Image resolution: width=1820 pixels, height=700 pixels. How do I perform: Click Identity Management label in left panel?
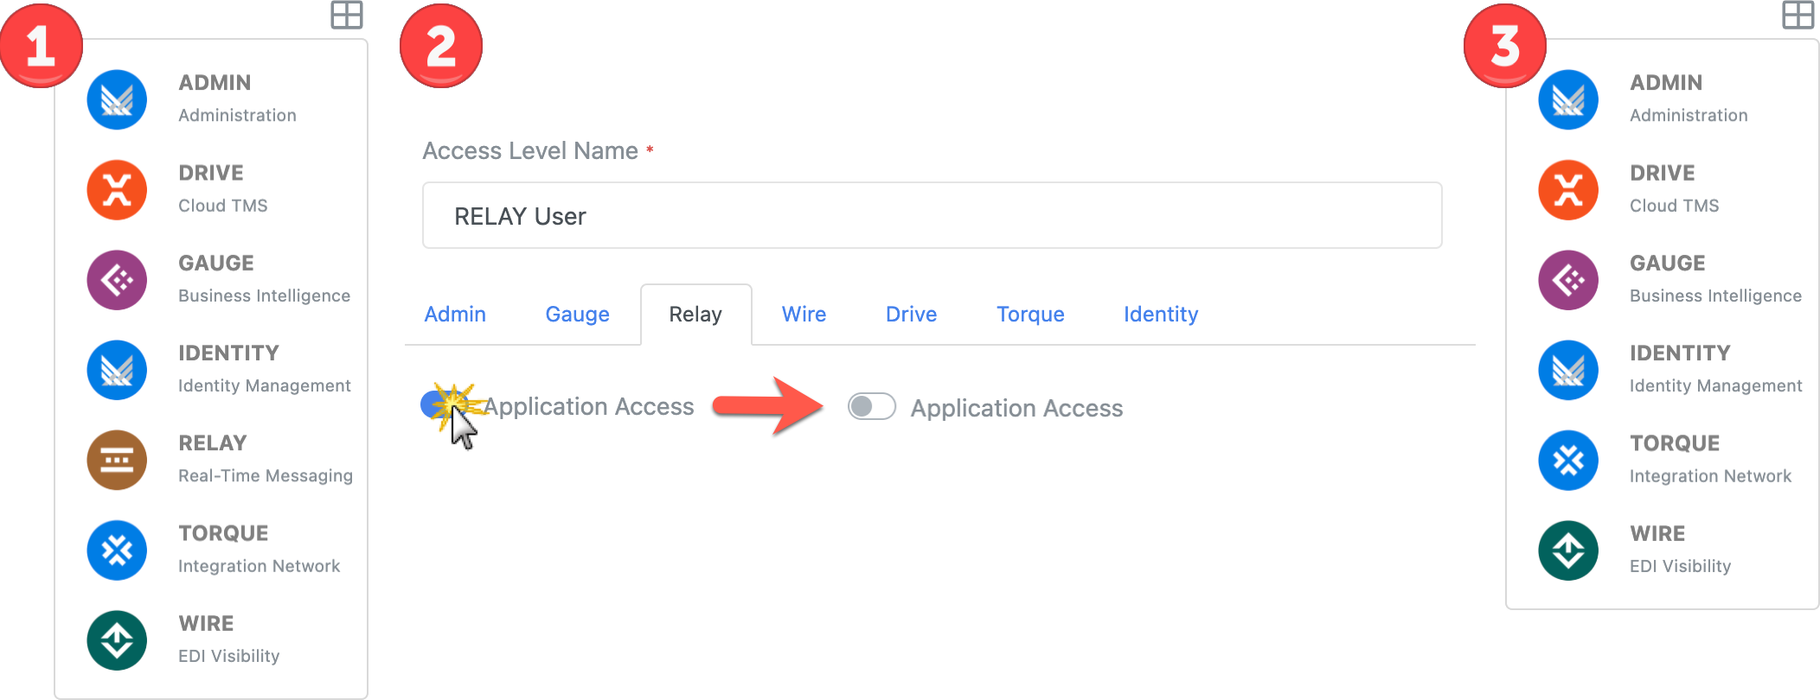click(264, 385)
